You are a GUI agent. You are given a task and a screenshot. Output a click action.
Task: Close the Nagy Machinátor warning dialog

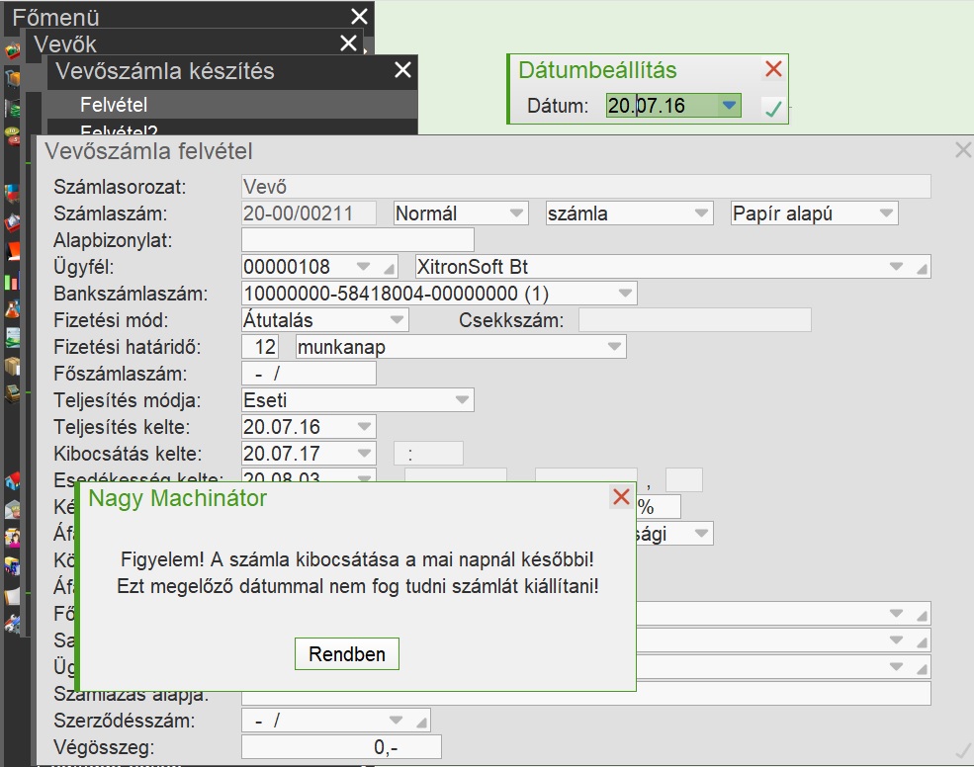pyautogui.click(x=621, y=497)
